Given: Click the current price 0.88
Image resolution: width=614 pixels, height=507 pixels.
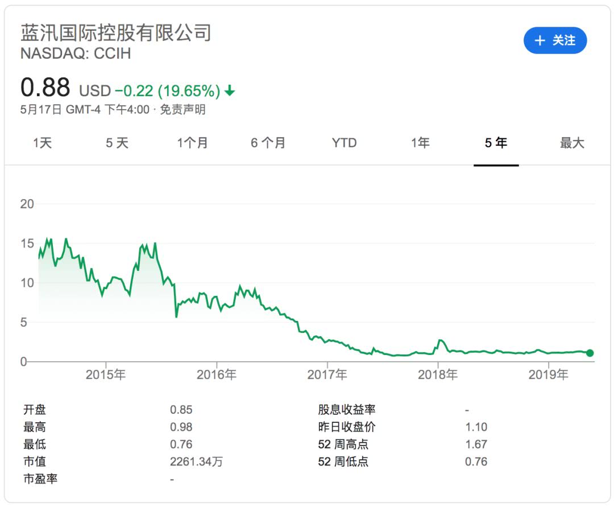Looking at the screenshot, I should 45,87.
